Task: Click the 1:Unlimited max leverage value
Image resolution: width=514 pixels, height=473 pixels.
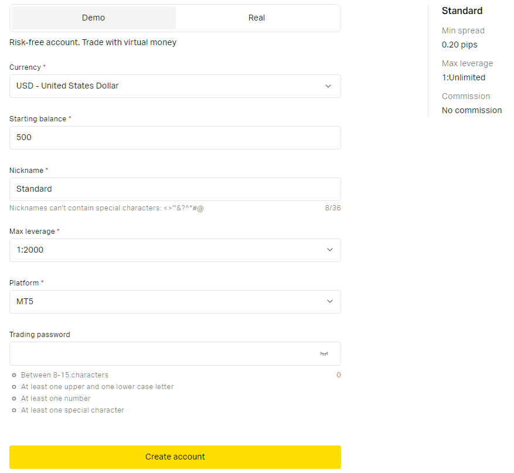Action: [463, 77]
